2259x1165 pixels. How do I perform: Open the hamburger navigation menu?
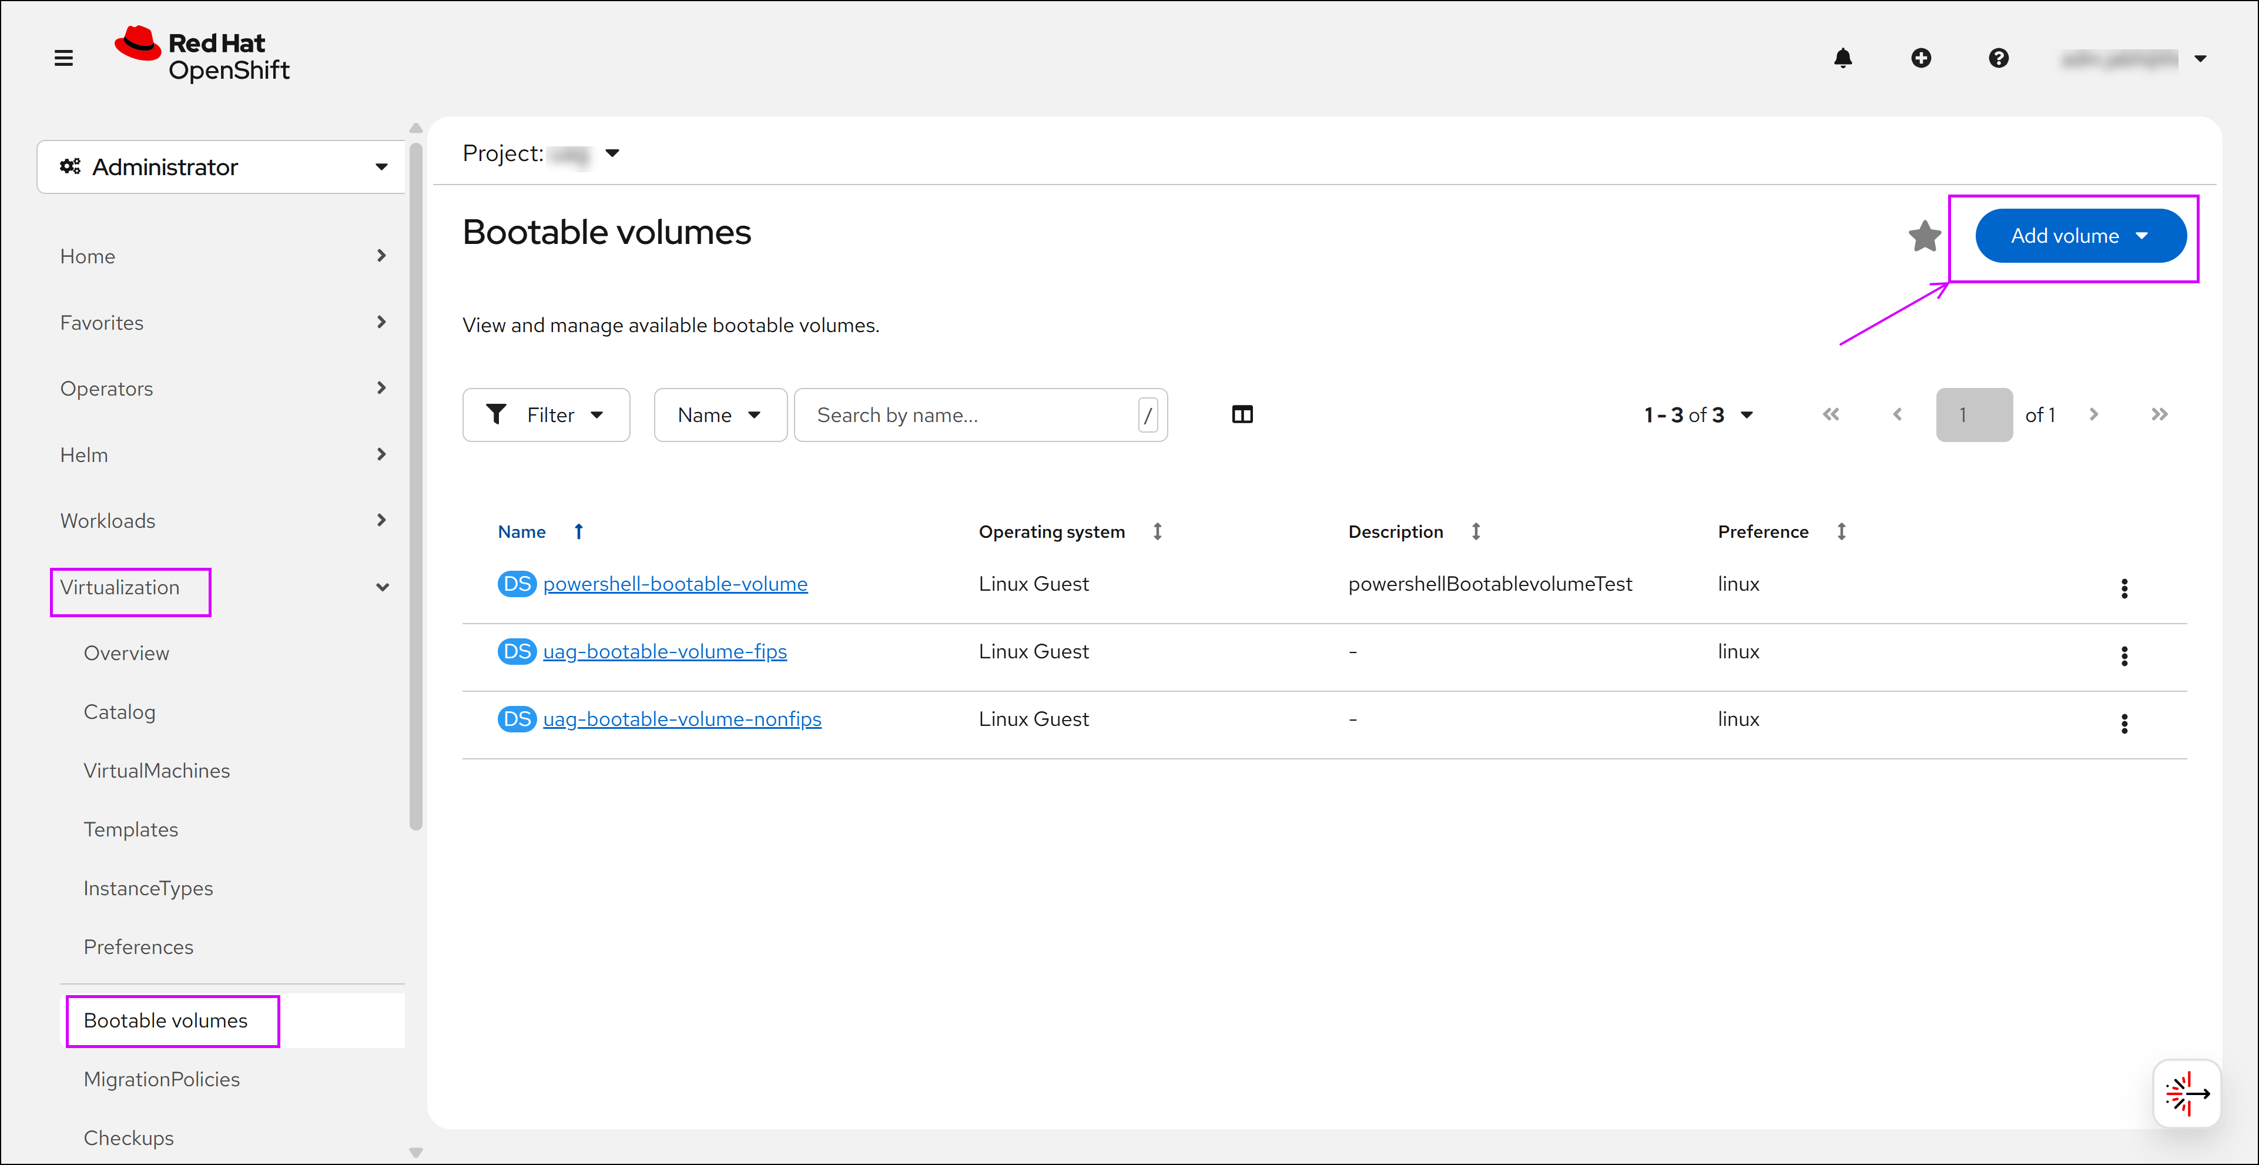point(63,58)
